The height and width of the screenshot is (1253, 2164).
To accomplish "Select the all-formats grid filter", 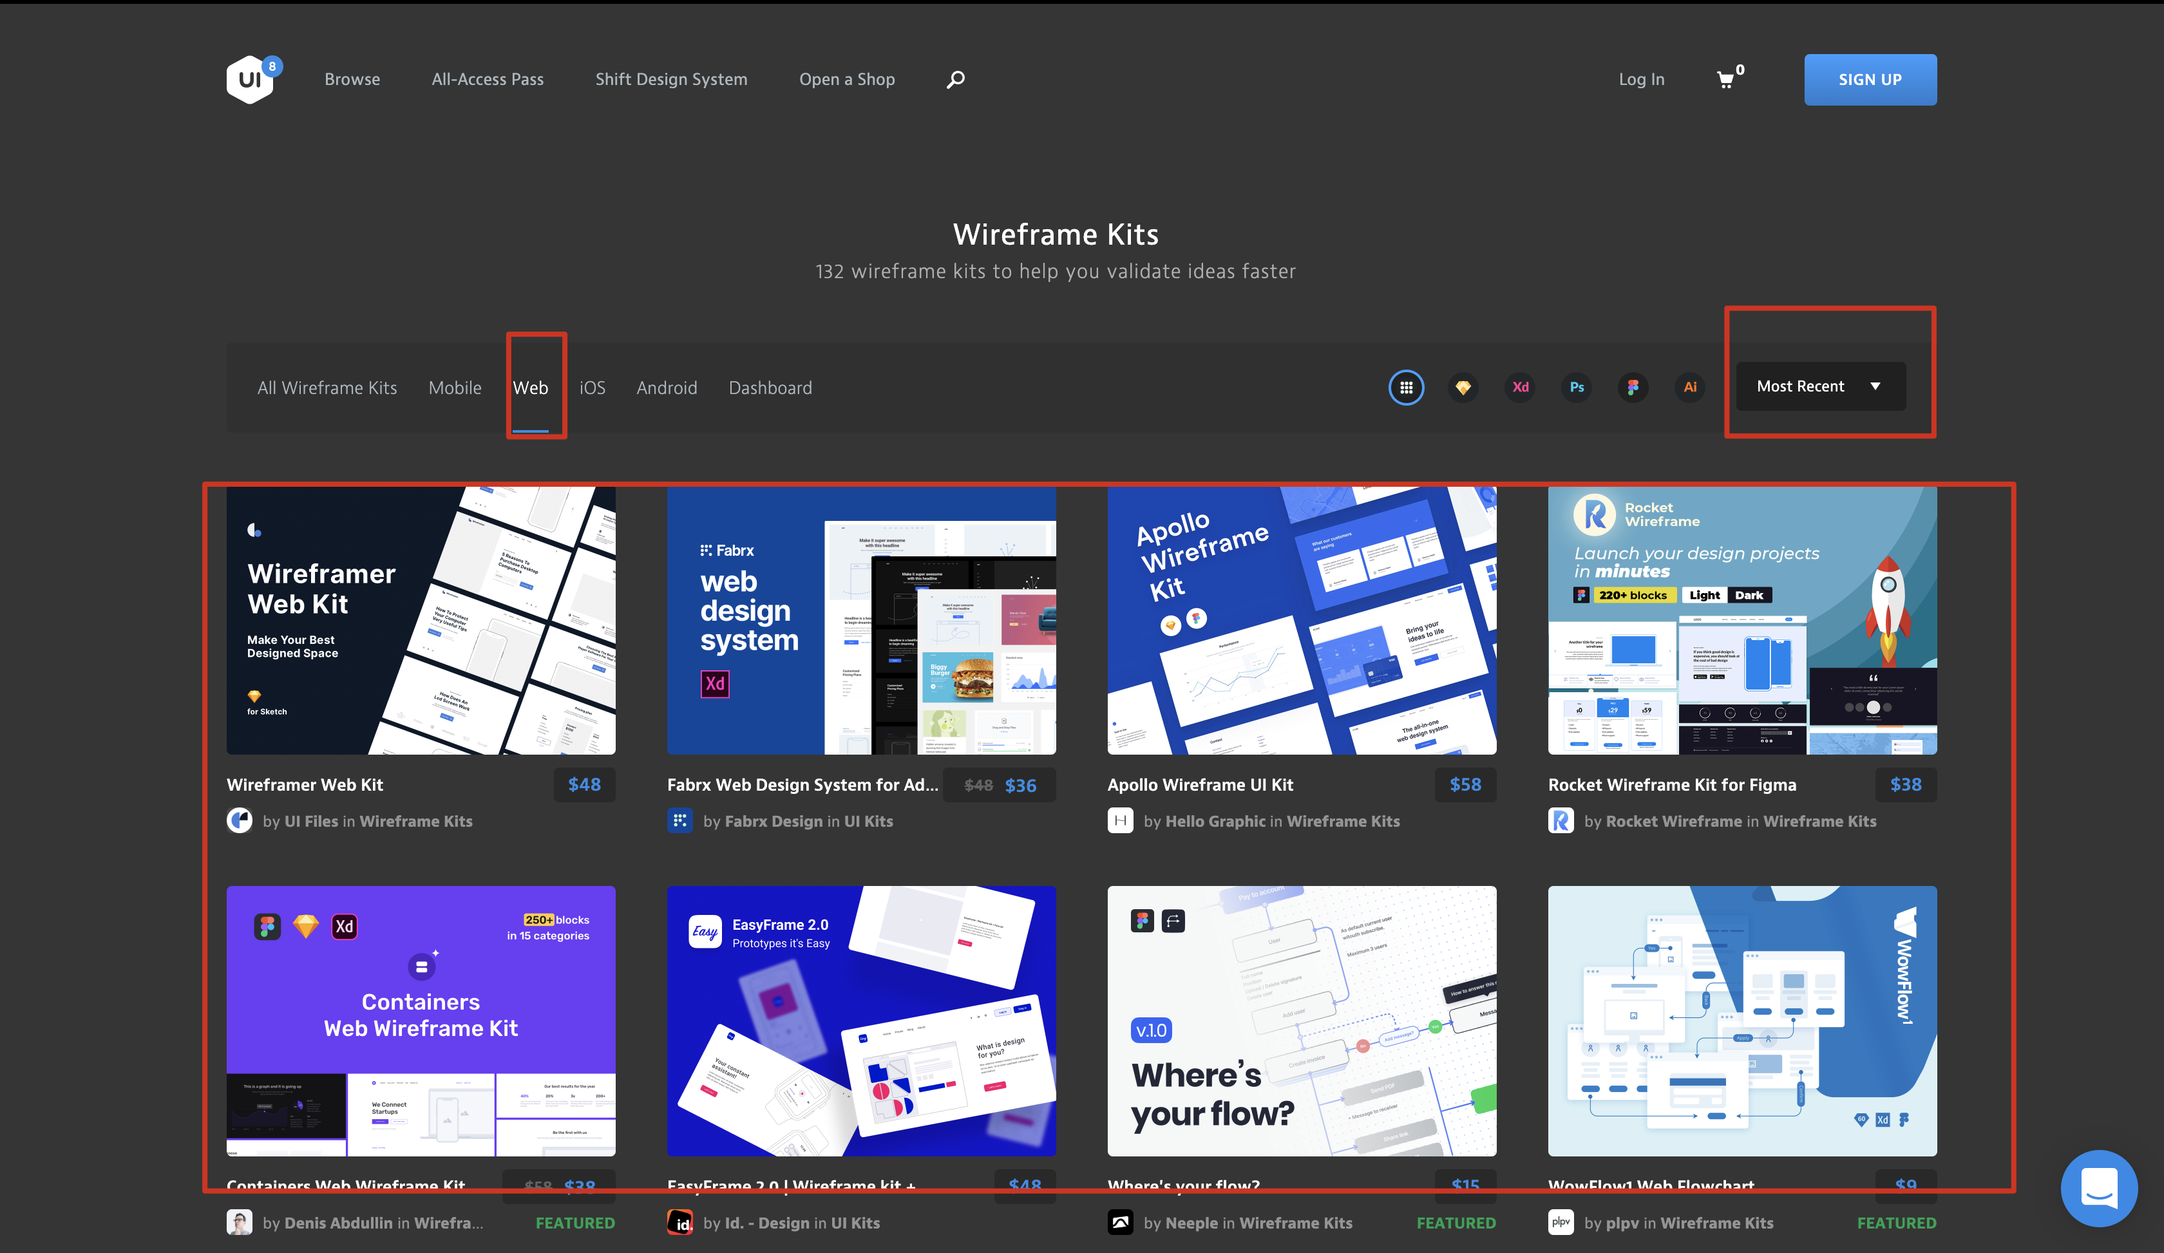I will click(1406, 387).
